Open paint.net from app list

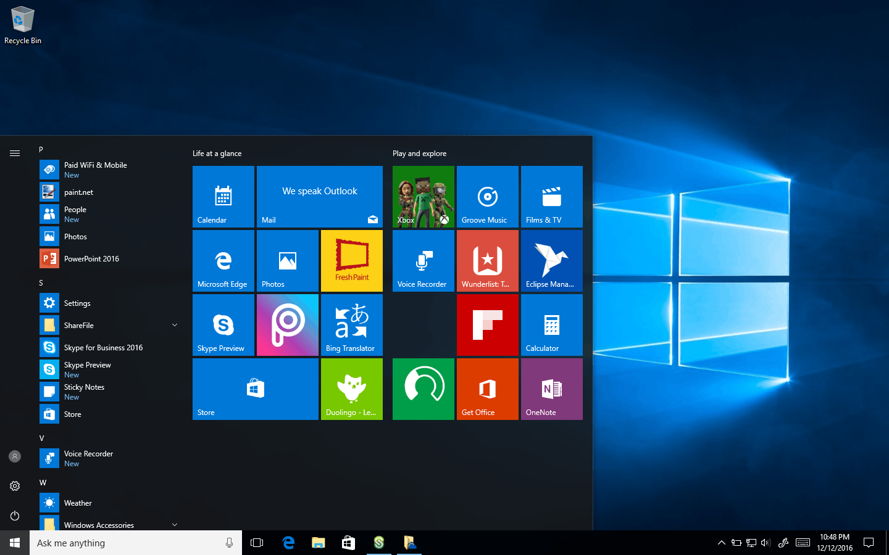tap(111, 192)
